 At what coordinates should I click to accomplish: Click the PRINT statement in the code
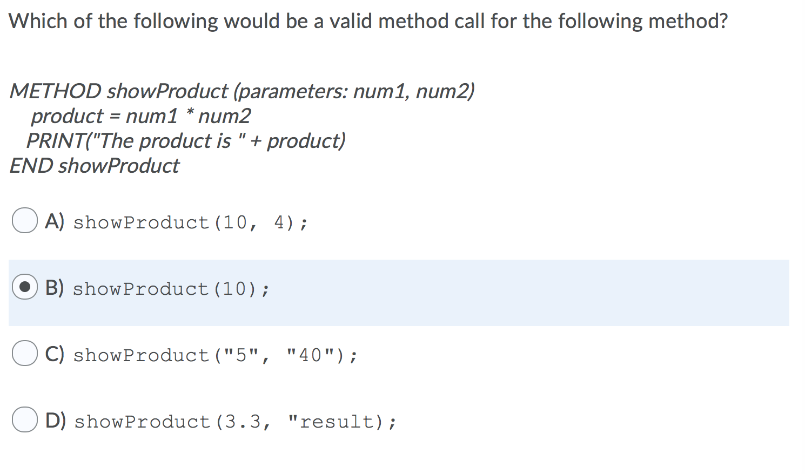(185, 140)
